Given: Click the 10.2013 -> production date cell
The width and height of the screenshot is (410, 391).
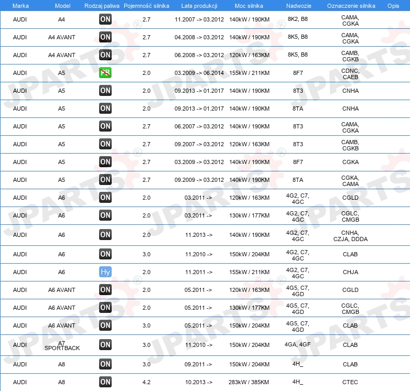Looking at the screenshot, I should [199, 382].
